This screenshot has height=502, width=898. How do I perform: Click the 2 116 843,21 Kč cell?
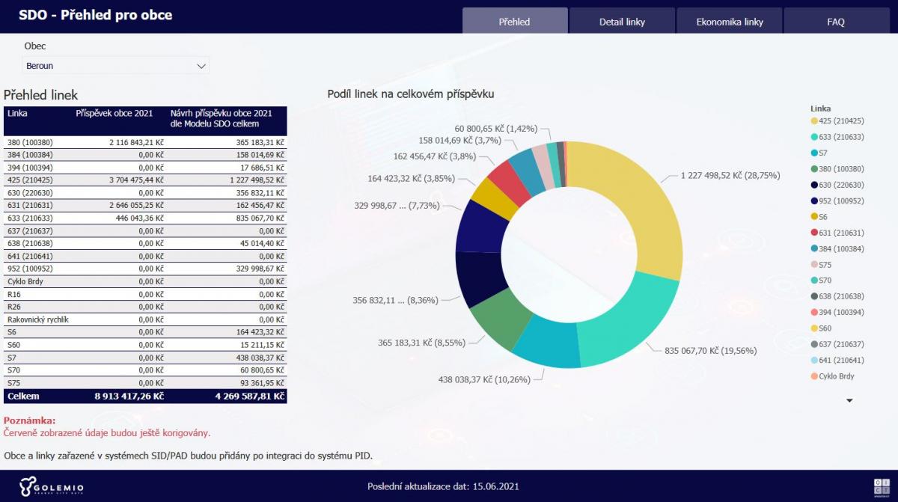coord(136,142)
